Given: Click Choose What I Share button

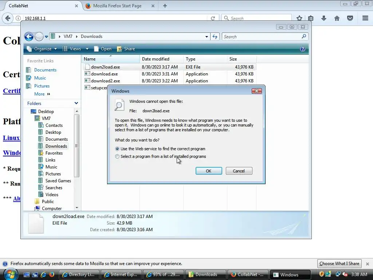Looking at the screenshot, I should point(339,264).
